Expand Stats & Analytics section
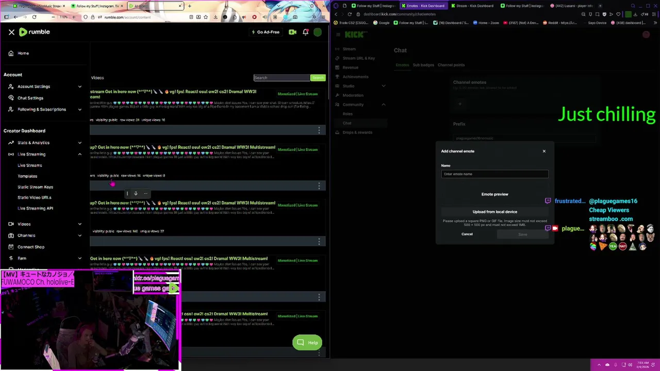The image size is (660, 371). [45, 143]
